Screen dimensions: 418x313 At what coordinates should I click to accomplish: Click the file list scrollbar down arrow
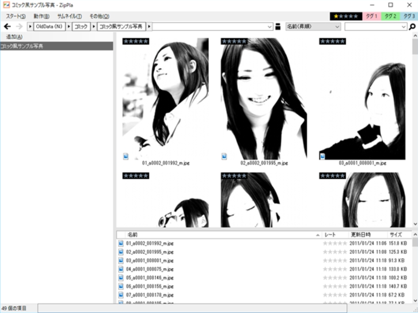[x=415, y=300]
